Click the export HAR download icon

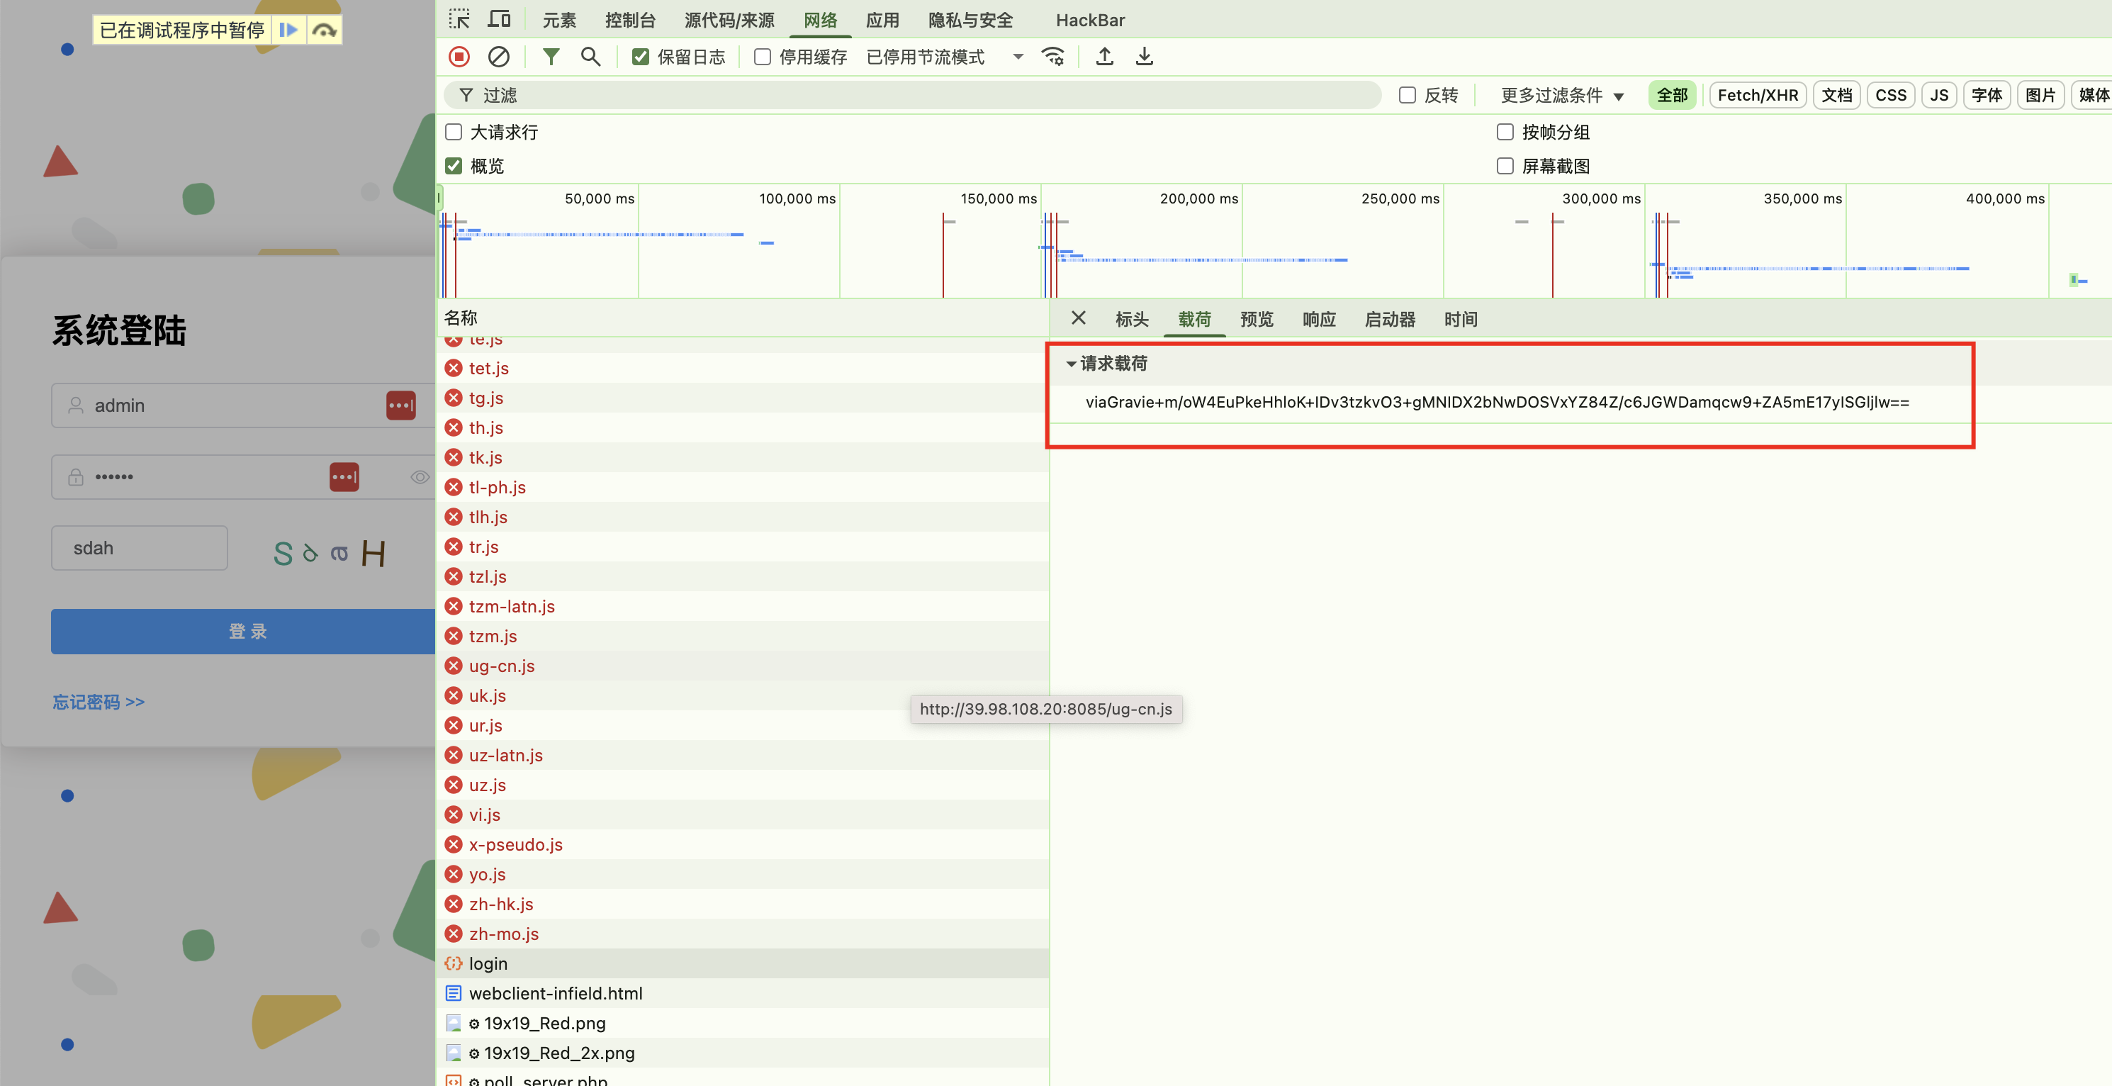[1145, 57]
